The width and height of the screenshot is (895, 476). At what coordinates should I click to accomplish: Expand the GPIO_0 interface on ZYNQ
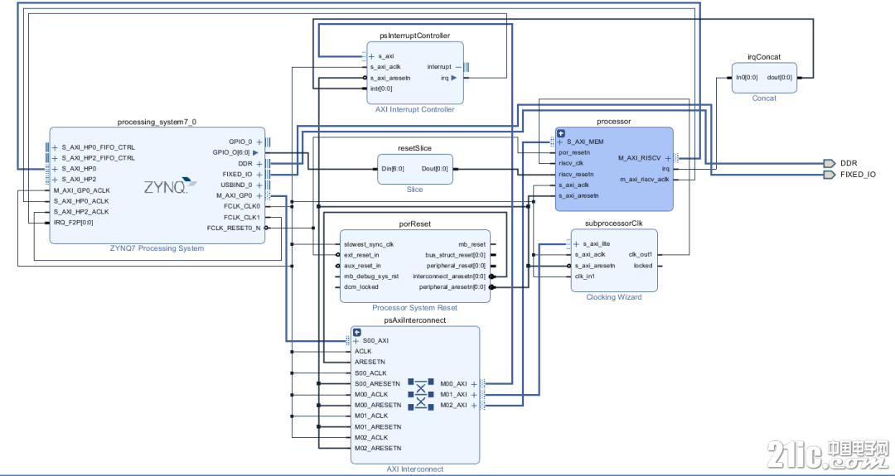259,142
